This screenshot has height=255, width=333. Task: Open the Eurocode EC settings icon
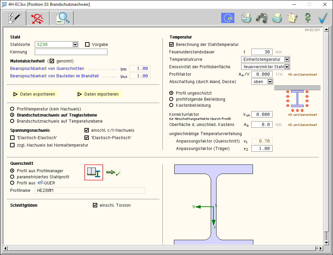[228, 18]
